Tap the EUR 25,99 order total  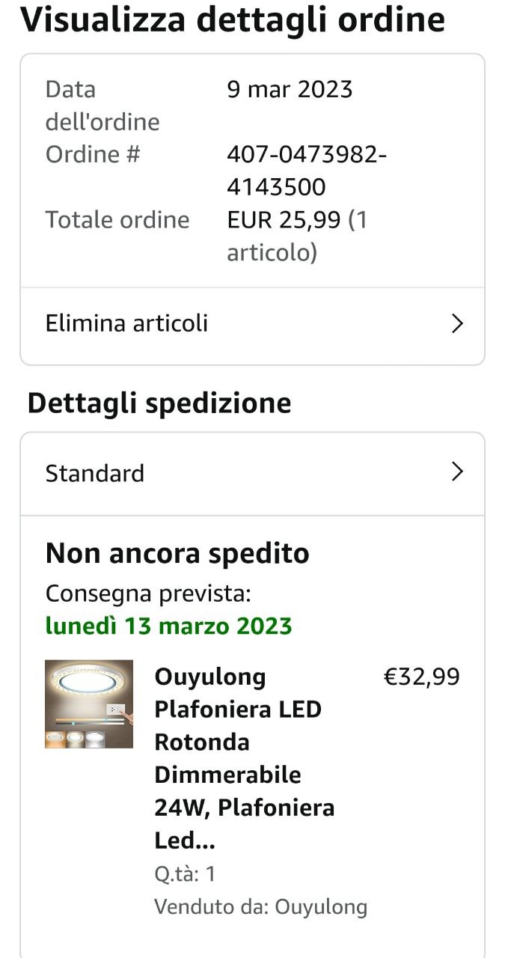click(x=284, y=219)
